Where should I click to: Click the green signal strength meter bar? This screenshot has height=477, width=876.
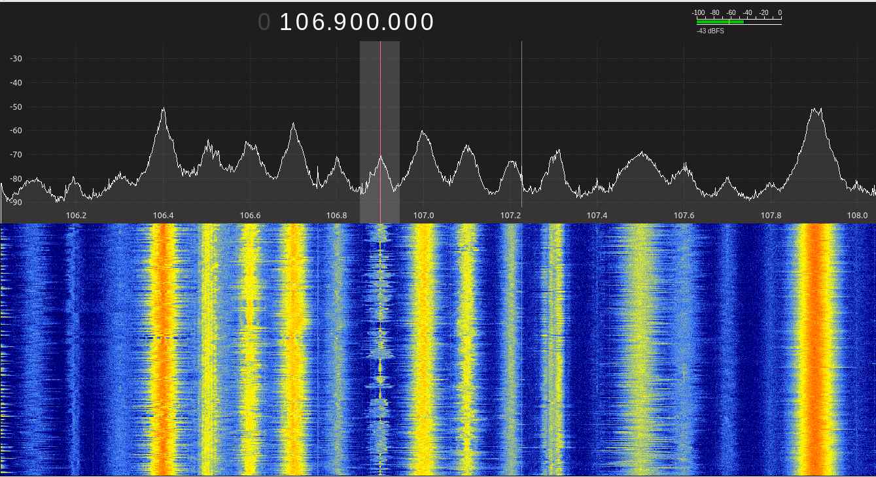[x=720, y=22]
